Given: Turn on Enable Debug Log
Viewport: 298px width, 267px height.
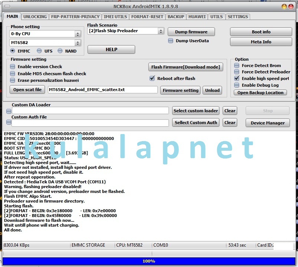Looking at the screenshot, I should tap(237, 85).
